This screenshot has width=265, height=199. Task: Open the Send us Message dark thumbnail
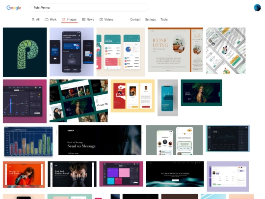click(x=100, y=140)
